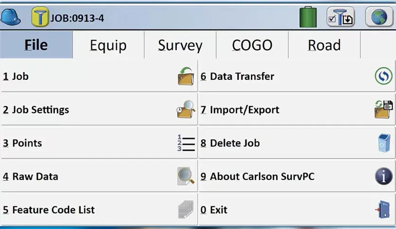Click the Exit door icon
Screen dimensions: 396x229
pos(383,209)
